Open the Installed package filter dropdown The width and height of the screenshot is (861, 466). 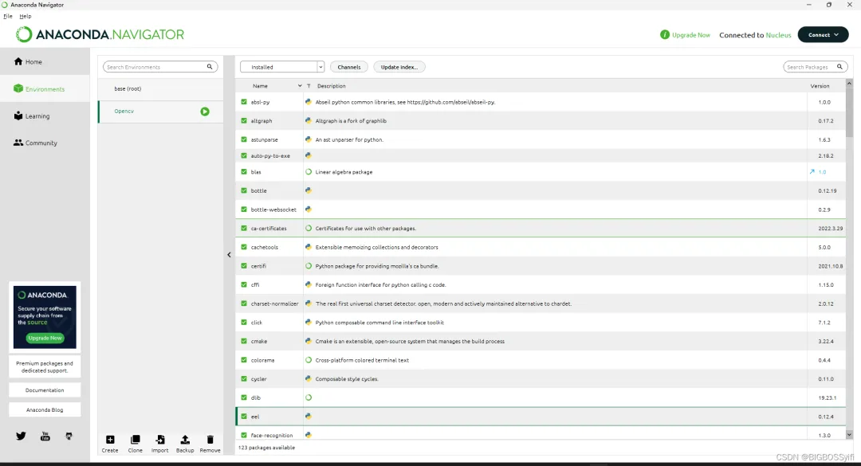[282, 67]
